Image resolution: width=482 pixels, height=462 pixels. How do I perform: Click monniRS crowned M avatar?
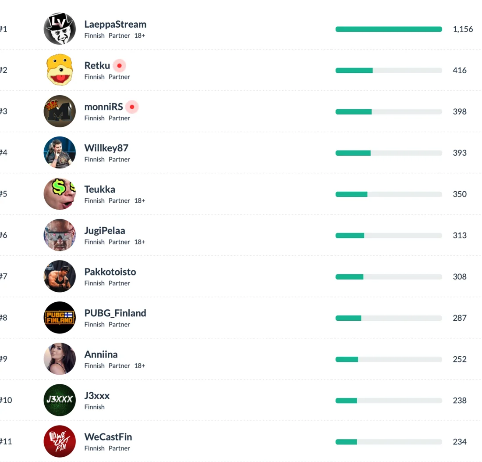coord(60,111)
